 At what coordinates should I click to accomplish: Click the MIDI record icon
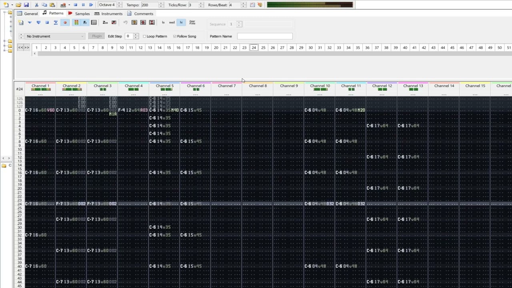(63, 5)
